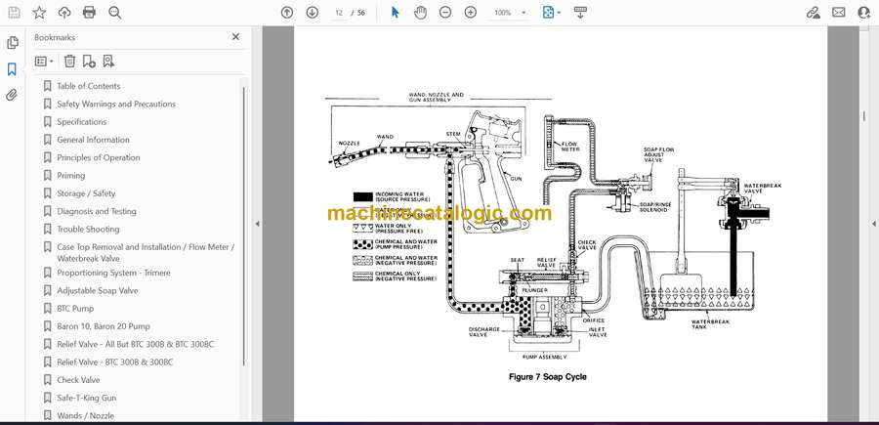879x425 pixels.
Task: Jump to Wands / Nozzle bookmark
Action: tap(85, 416)
